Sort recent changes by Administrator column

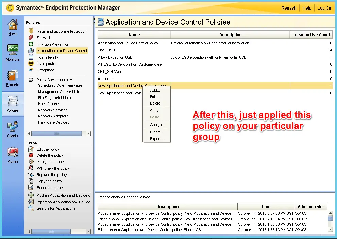click(x=311, y=207)
